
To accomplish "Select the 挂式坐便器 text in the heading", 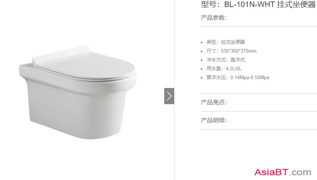I will [x=296, y=4].
